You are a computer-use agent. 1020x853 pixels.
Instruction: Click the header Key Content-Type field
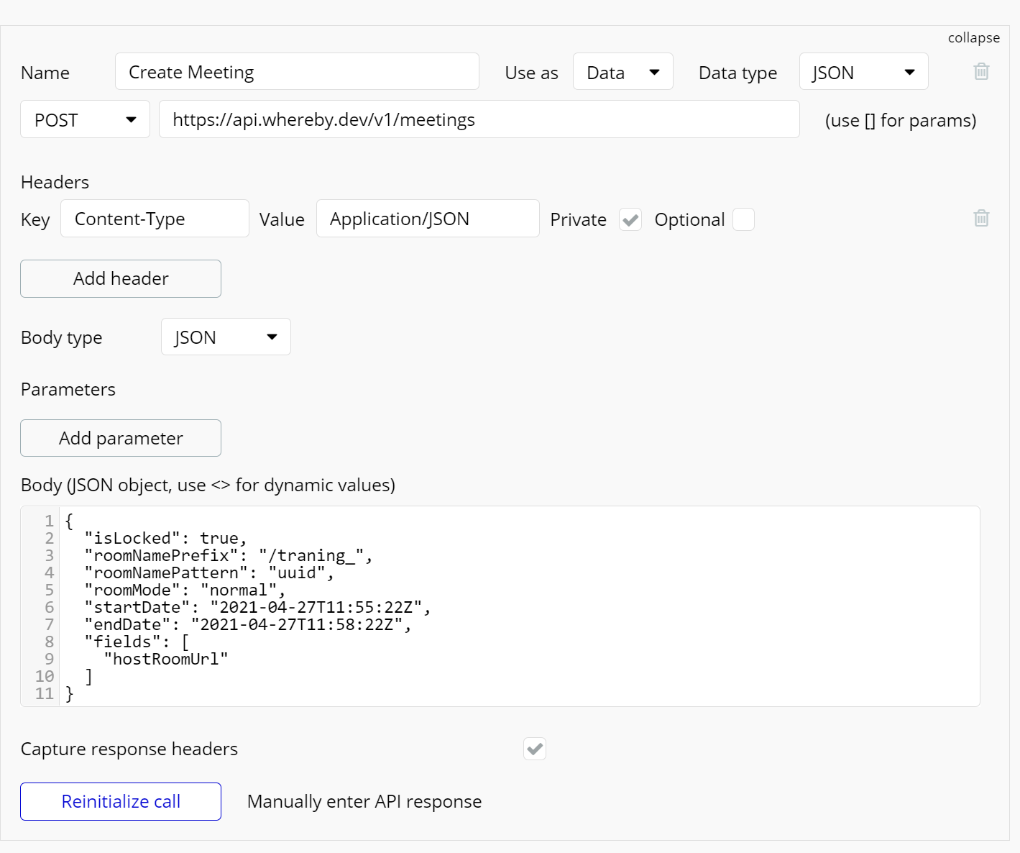[155, 219]
